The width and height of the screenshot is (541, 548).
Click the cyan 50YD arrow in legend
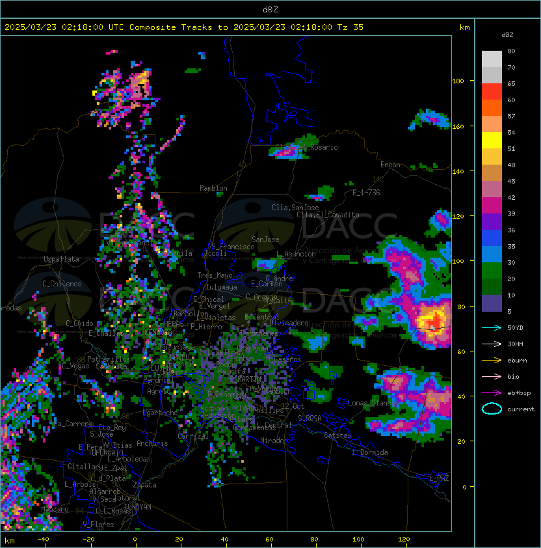pos(492,328)
